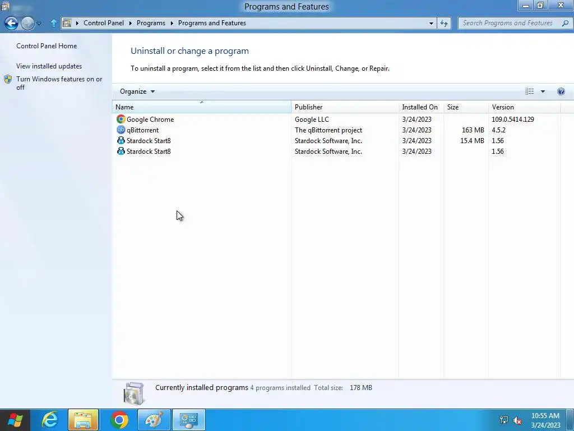Open the Organize menu

point(137,91)
